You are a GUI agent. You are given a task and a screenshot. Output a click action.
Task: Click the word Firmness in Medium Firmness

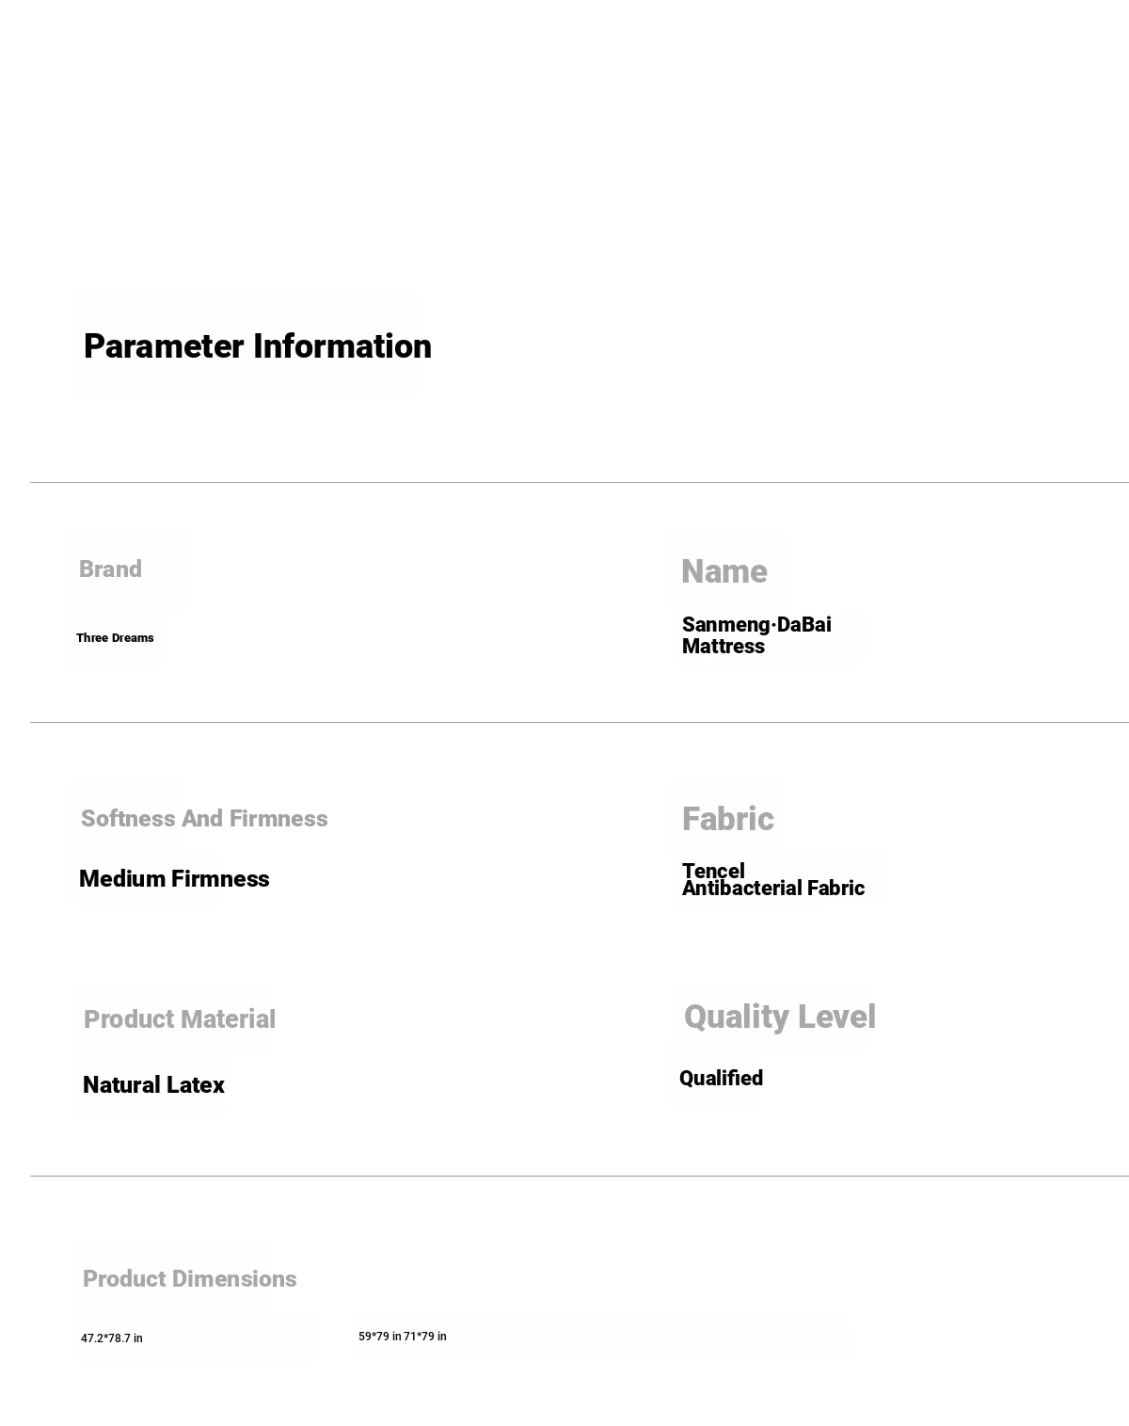point(220,879)
